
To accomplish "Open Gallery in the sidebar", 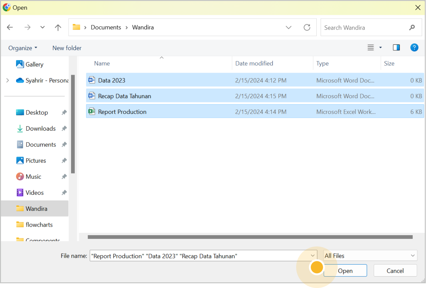I will [x=34, y=64].
